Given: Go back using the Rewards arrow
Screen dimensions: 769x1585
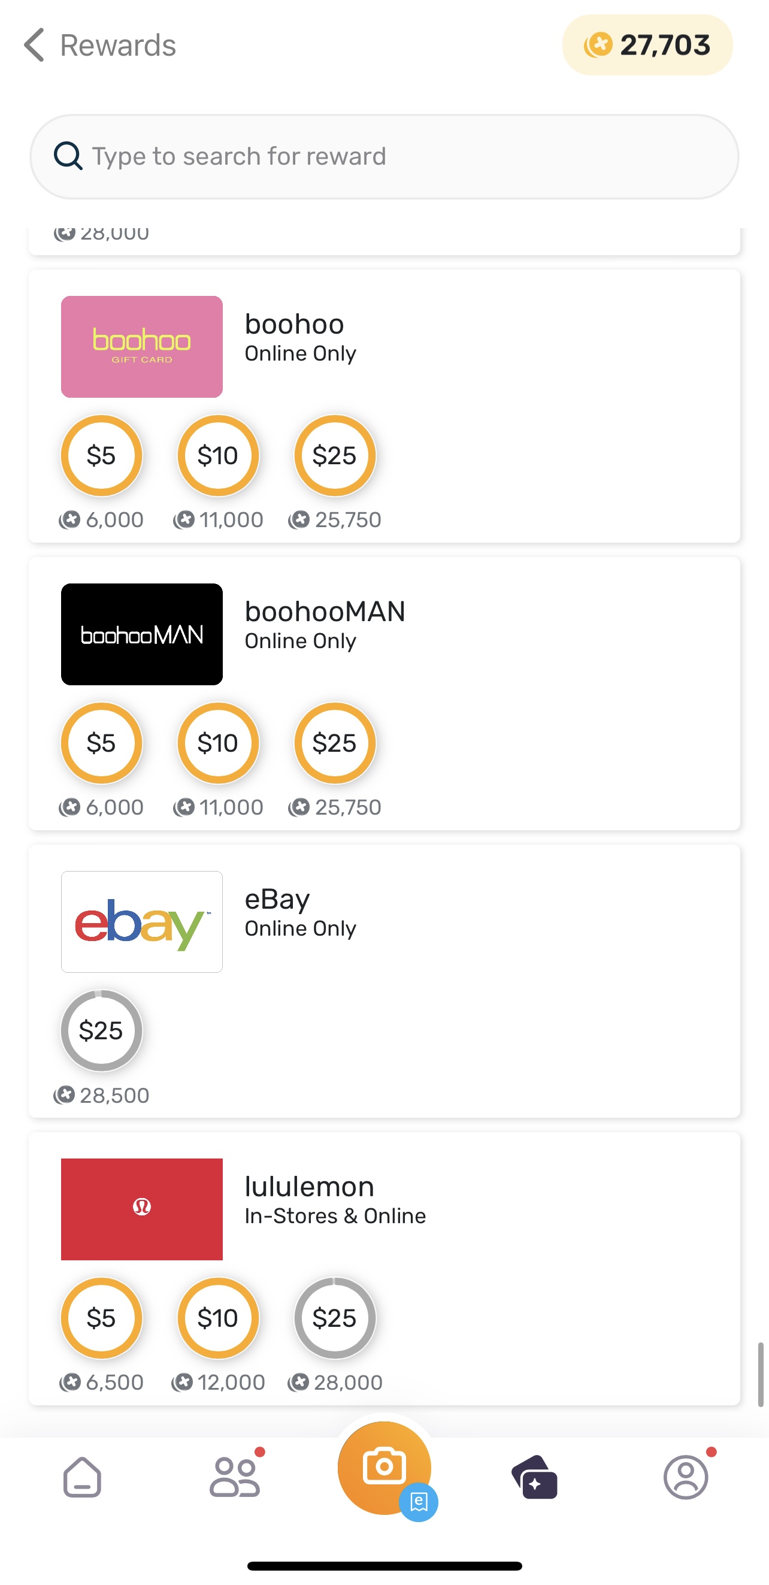Looking at the screenshot, I should (x=34, y=45).
